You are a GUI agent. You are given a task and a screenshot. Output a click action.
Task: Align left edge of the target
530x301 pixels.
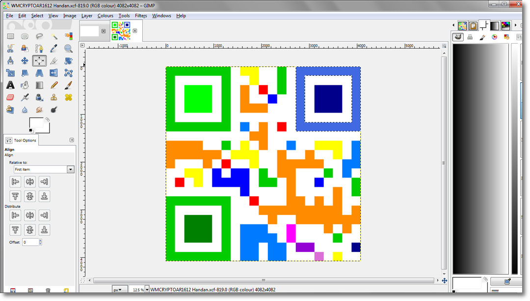pos(15,182)
